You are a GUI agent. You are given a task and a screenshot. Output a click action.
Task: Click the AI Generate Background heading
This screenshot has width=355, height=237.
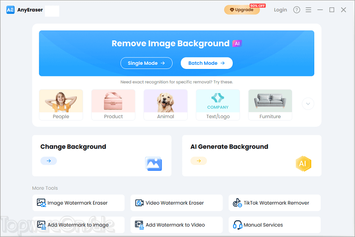click(x=230, y=147)
